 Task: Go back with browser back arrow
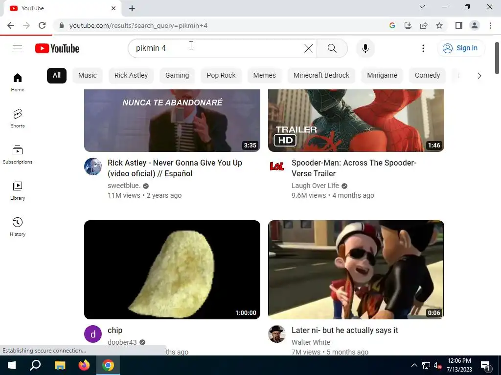11,25
